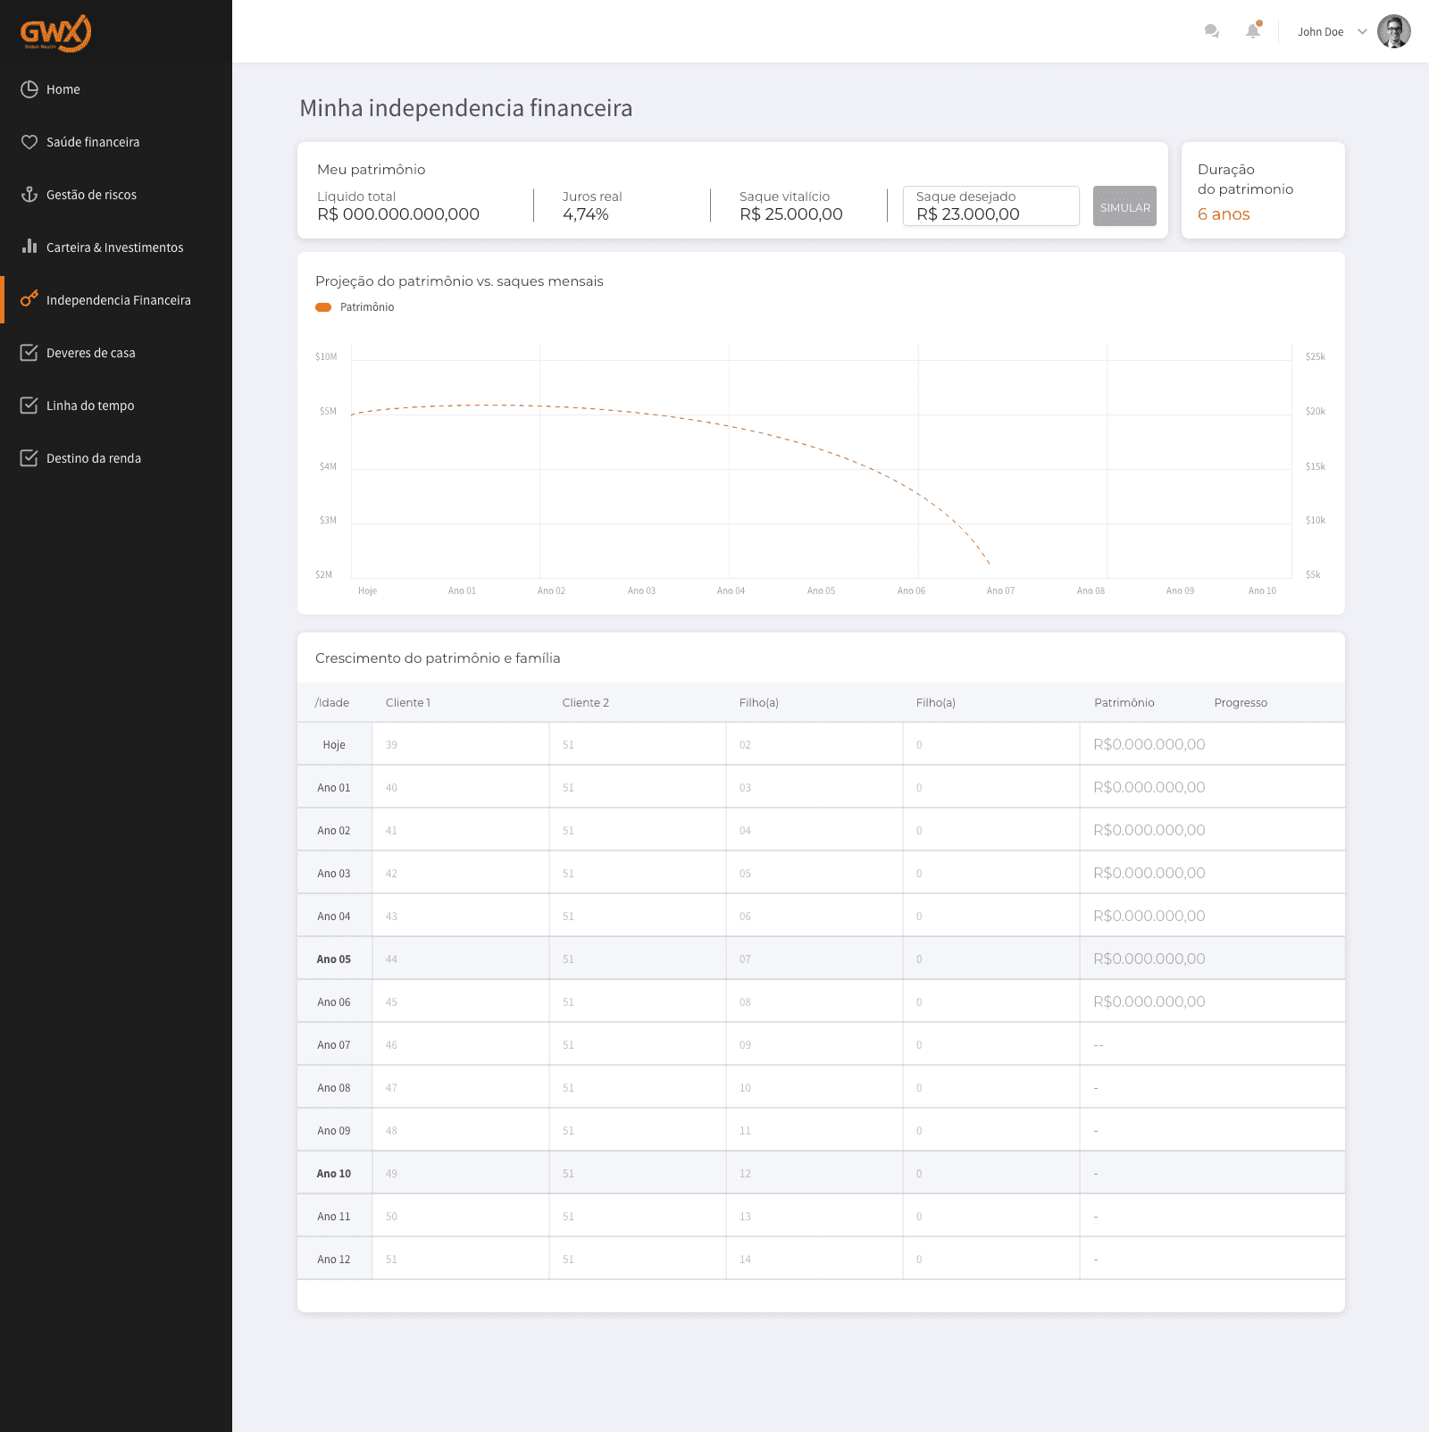This screenshot has width=1429, height=1432.
Task: Click the Deveres de casa checkbox icon
Action: [x=29, y=352]
